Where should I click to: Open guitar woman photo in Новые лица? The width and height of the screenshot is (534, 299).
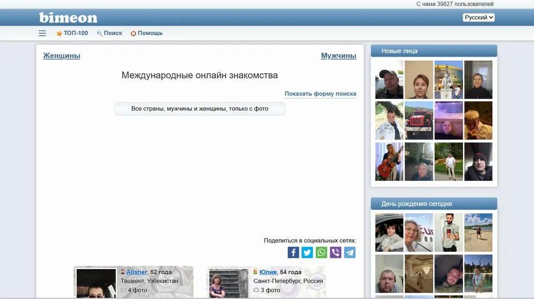click(389, 161)
